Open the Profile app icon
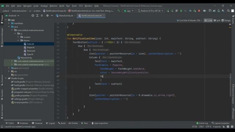 click(x=190, y=11)
